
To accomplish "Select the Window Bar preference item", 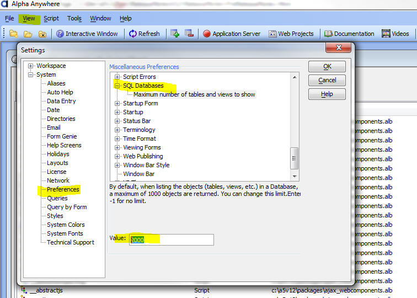I will [x=139, y=174].
